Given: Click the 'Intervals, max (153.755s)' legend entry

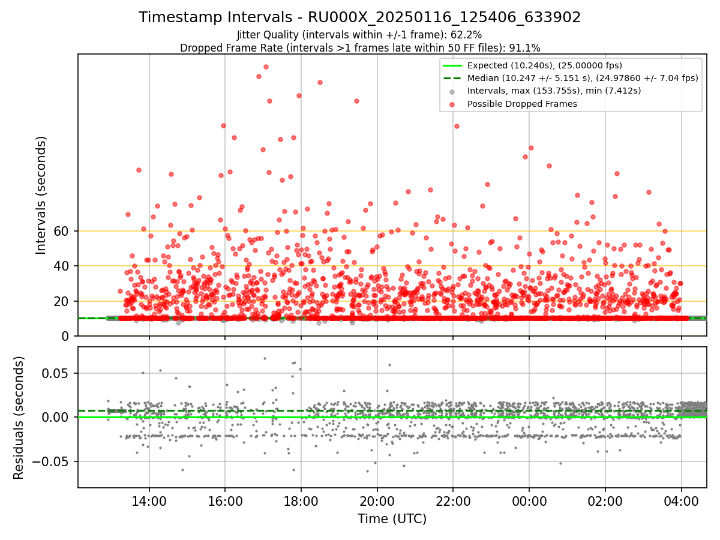Looking at the screenshot, I should coord(554,91).
